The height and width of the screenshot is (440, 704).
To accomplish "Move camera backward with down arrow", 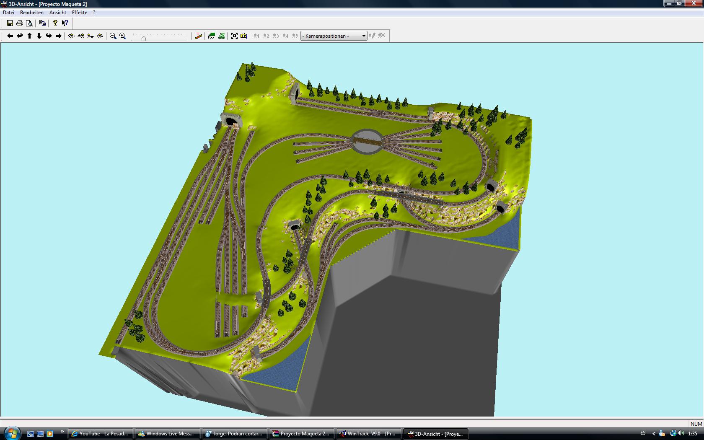I will pos(39,36).
